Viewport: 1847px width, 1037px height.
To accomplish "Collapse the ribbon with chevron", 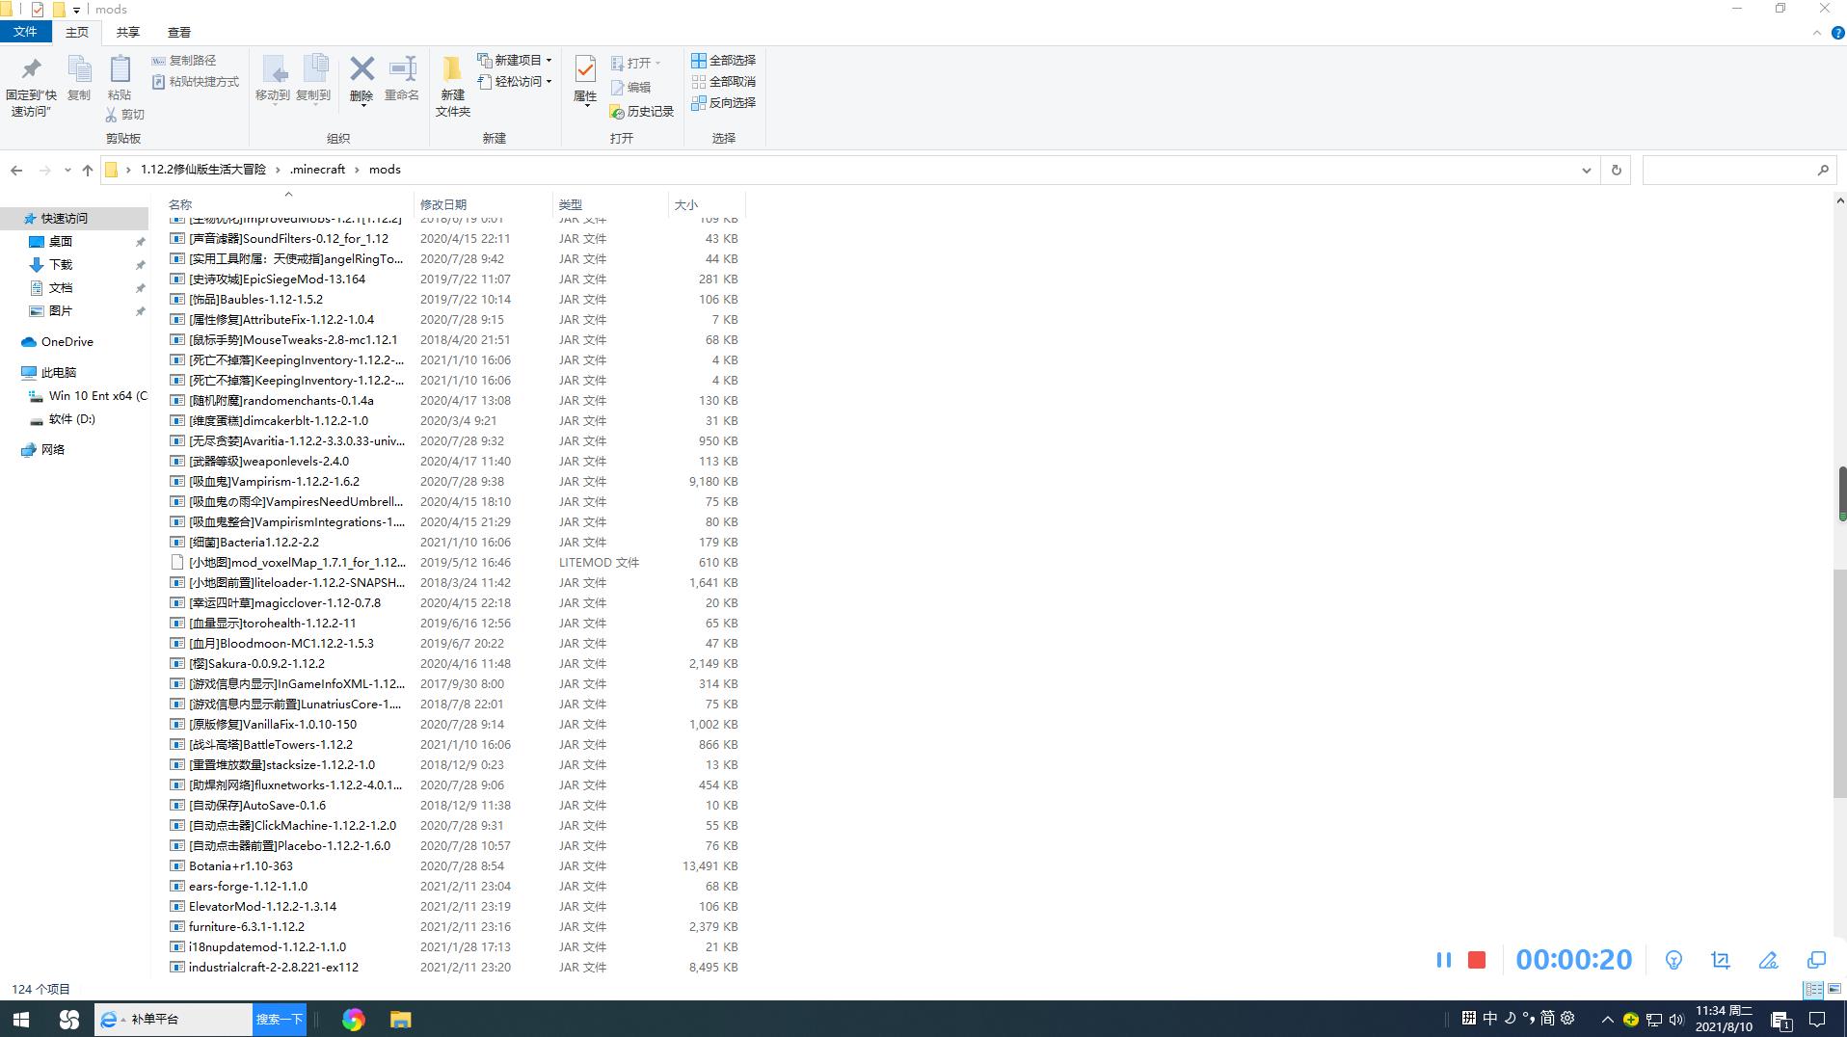I will pyautogui.click(x=1817, y=32).
